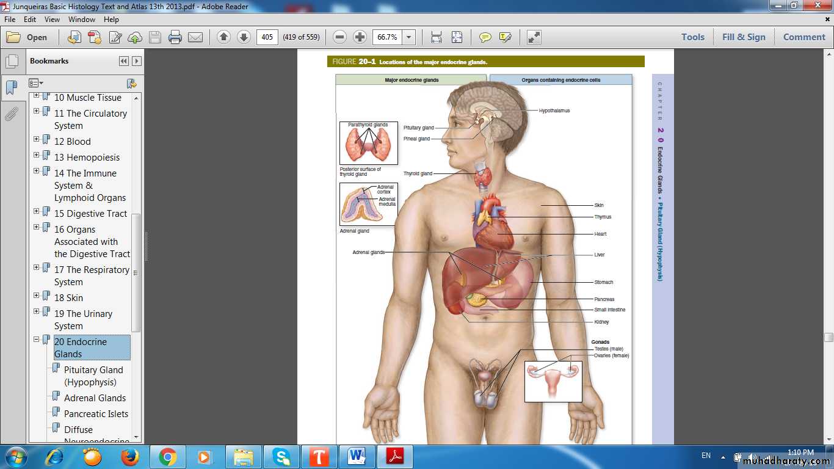Image resolution: width=834 pixels, height=469 pixels.
Task: Expand the 15 Digestive Tract bookmark
Action: (36, 211)
